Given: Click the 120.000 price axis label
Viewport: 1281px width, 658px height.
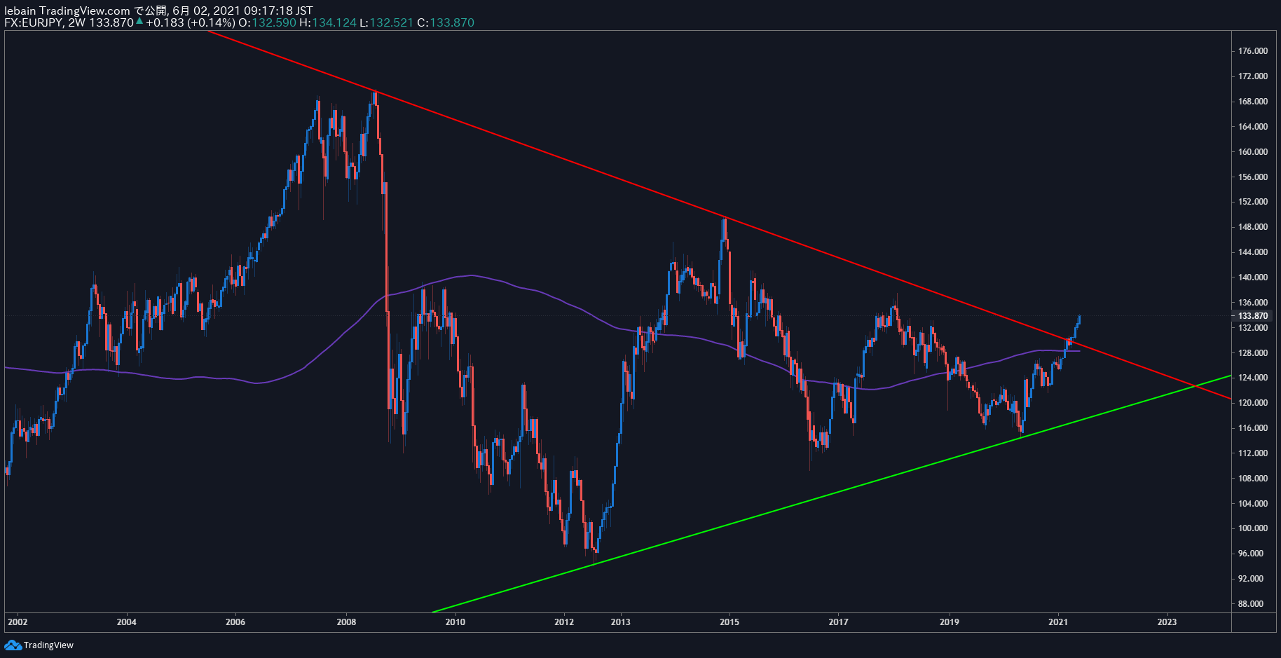Looking at the screenshot, I should point(1253,403).
